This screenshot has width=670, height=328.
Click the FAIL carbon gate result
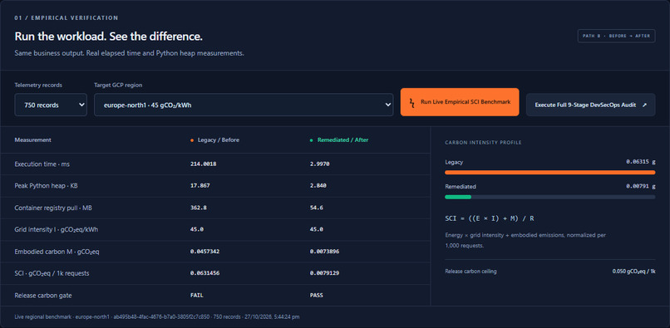click(x=196, y=296)
